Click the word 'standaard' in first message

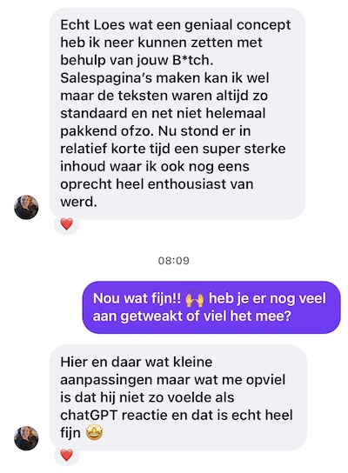[x=94, y=113]
